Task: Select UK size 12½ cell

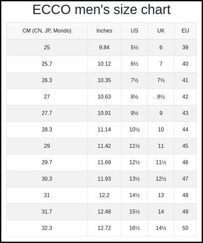Action: [161, 179]
